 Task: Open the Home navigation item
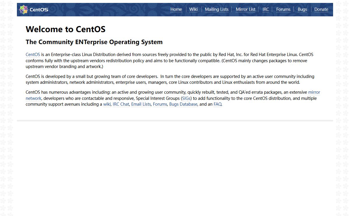(x=176, y=9)
